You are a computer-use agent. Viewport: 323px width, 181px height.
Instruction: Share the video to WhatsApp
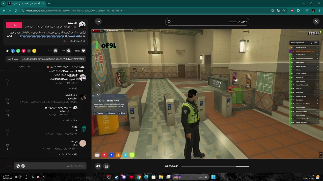18,51
